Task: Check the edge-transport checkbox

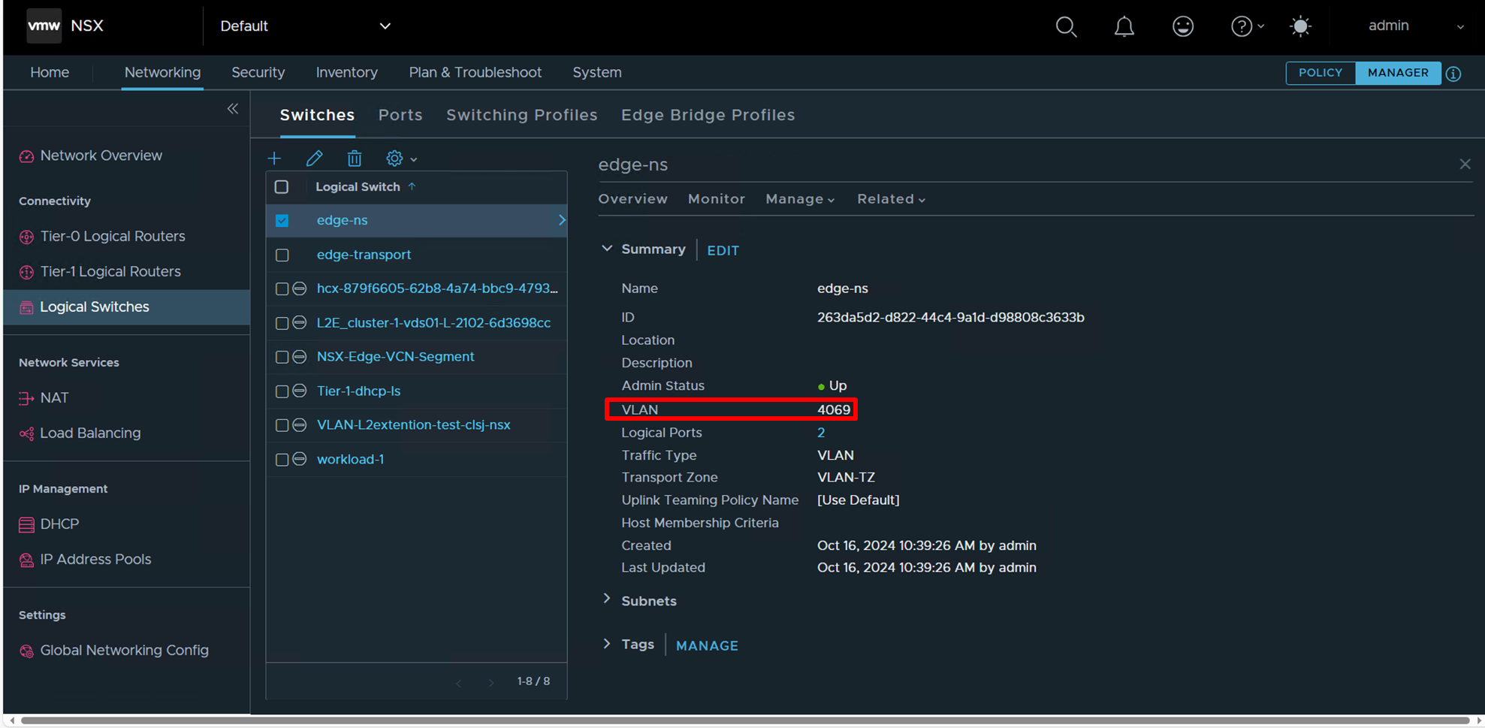Action: coord(282,255)
